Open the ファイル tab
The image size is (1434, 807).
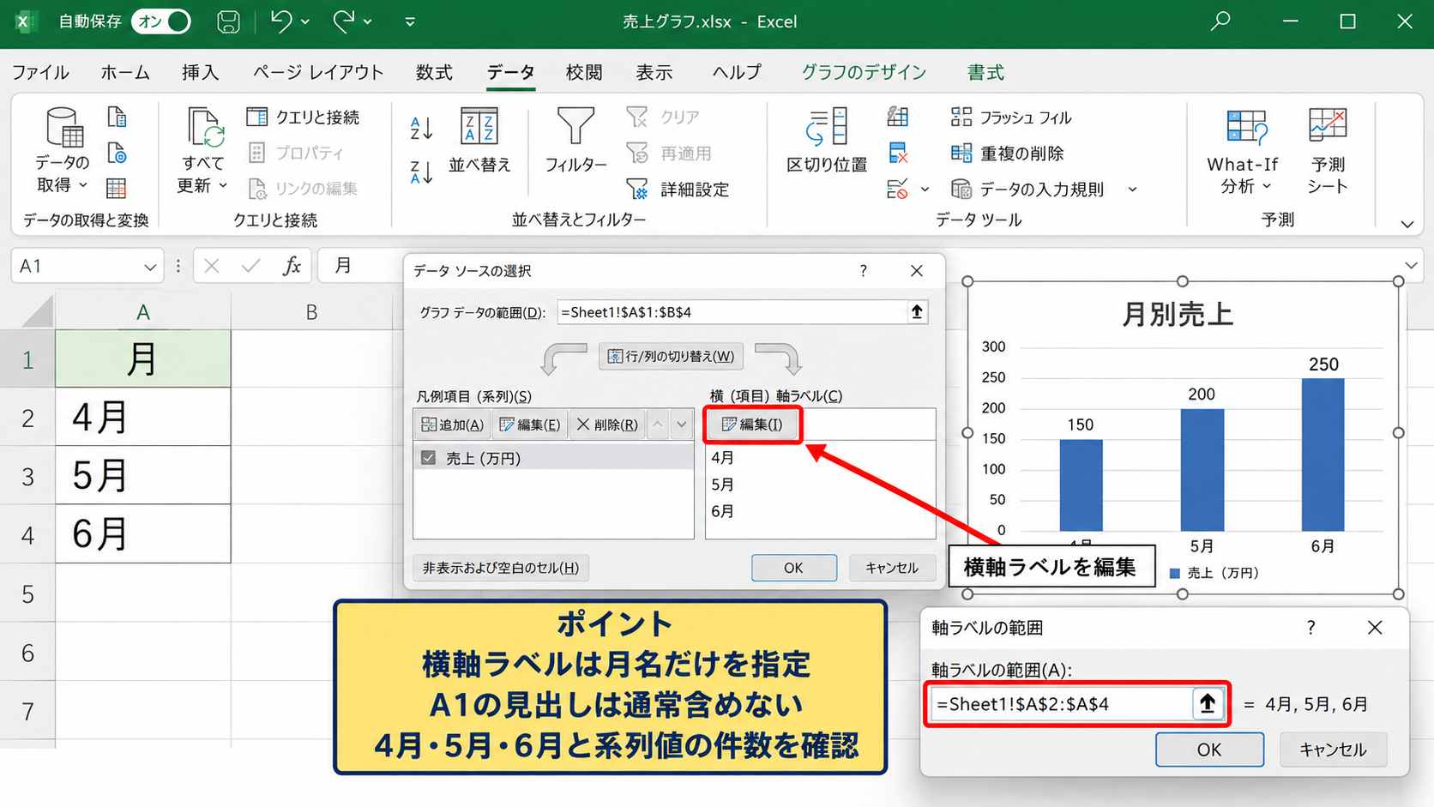[x=40, y=73]
